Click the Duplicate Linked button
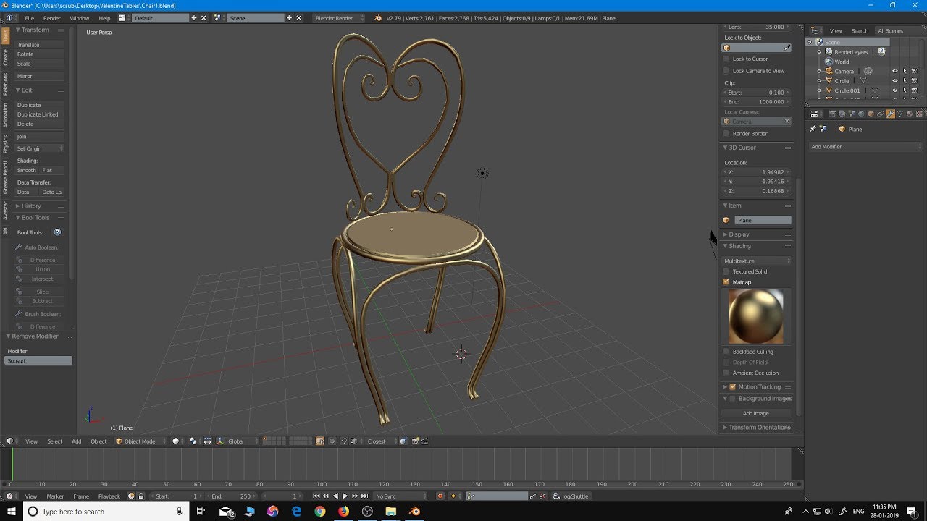 (40, 114)
